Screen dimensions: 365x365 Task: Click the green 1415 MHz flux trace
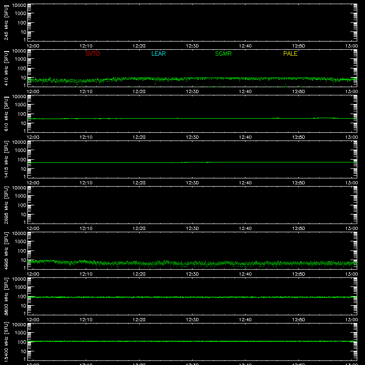pyautogui.click(x=192, y=162)
